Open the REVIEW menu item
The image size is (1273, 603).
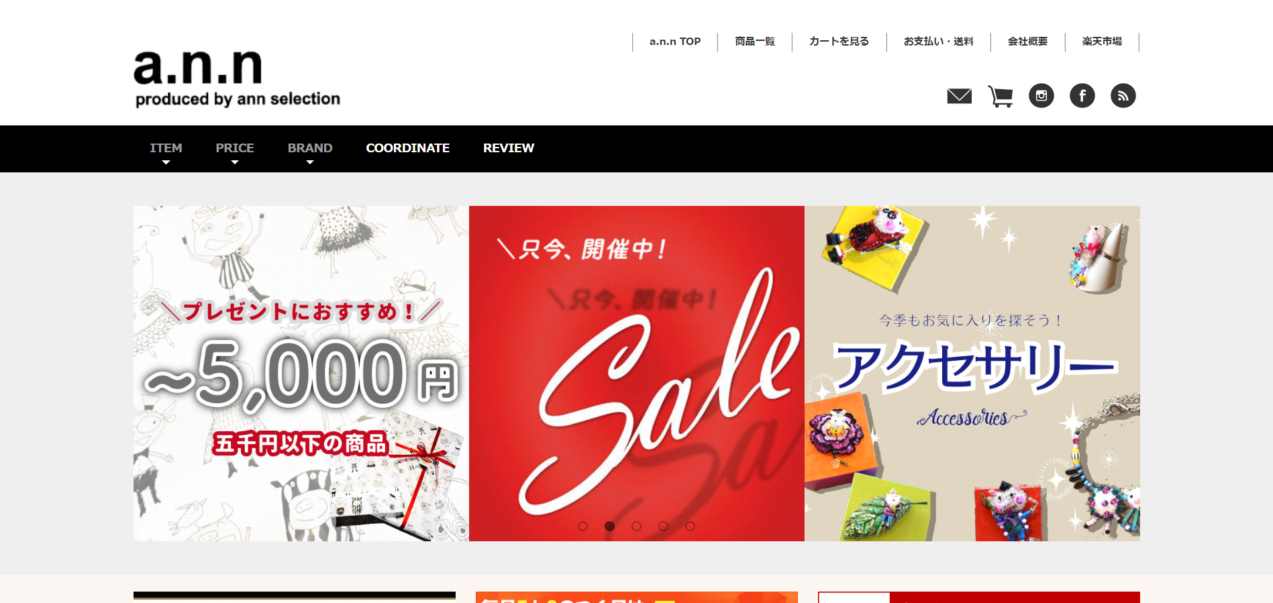point(509,148)
